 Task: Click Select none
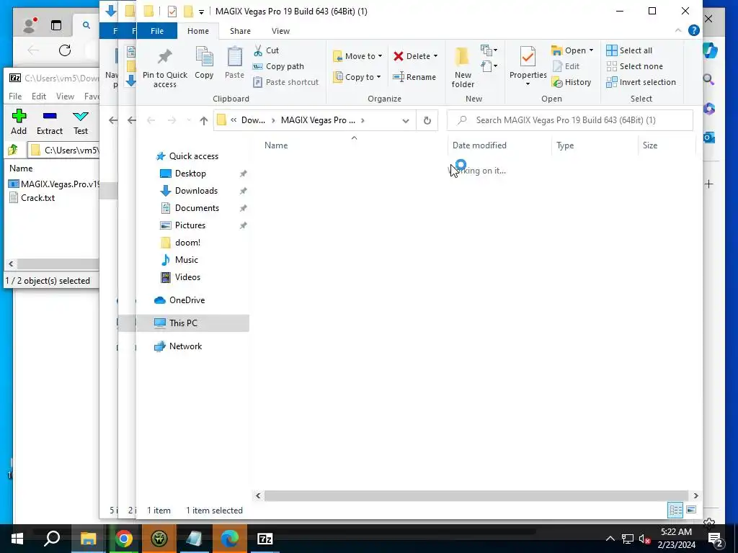pyautogui.click(x=634, y=66)
